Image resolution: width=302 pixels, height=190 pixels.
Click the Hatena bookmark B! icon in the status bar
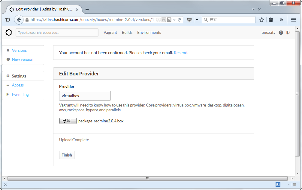[278, 185]
